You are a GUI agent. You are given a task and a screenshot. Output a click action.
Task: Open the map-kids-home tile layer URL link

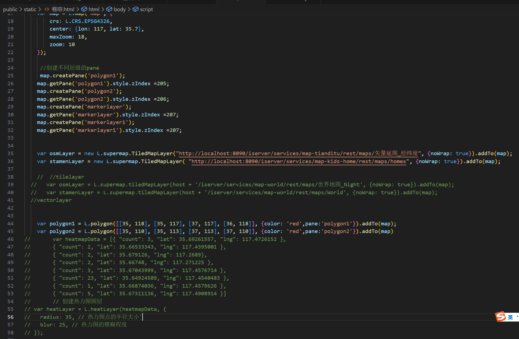click(x=299, y=161)
